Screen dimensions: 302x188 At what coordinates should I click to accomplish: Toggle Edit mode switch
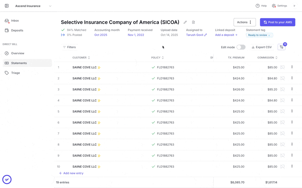(241, 47)
